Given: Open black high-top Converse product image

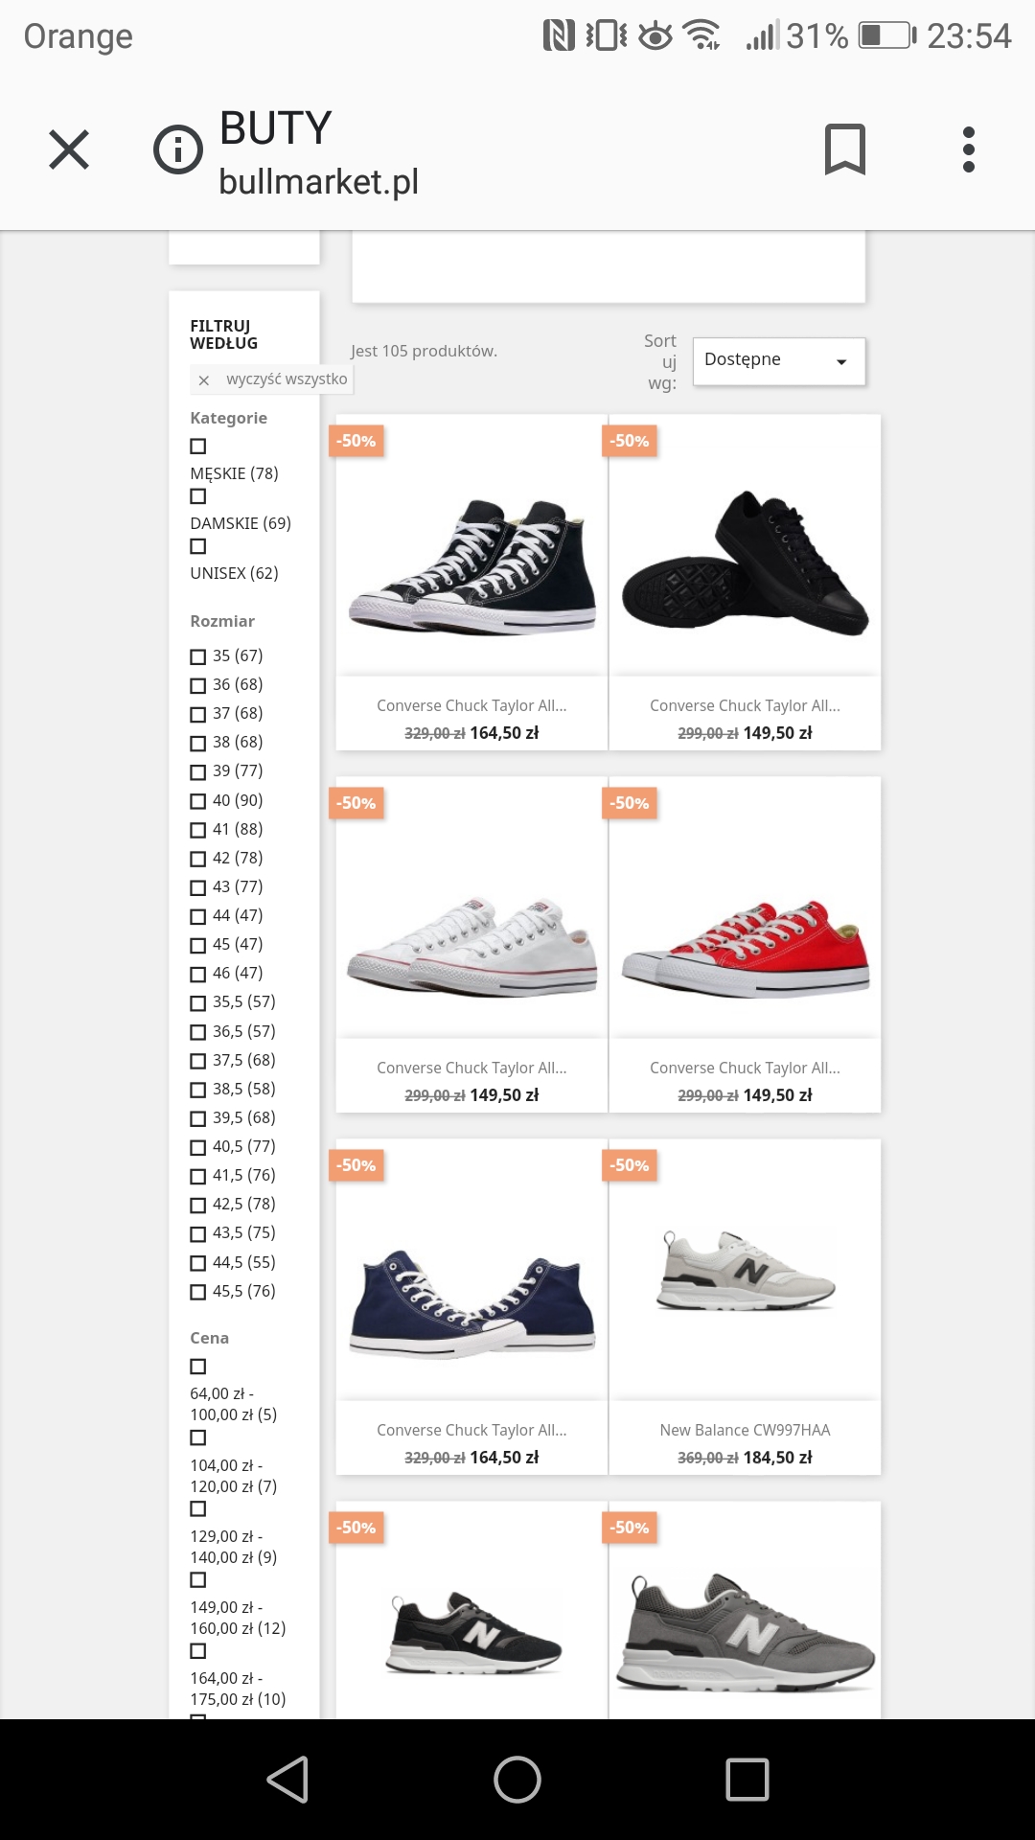Looking at the screenshot, I should point(471,565).
